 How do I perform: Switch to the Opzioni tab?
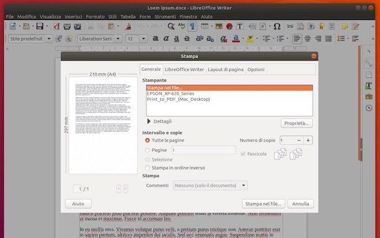pyautogui.click(x=255, y=70)
